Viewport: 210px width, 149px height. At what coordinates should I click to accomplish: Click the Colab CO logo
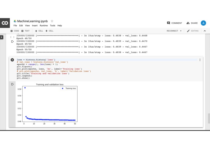point(5,23)
